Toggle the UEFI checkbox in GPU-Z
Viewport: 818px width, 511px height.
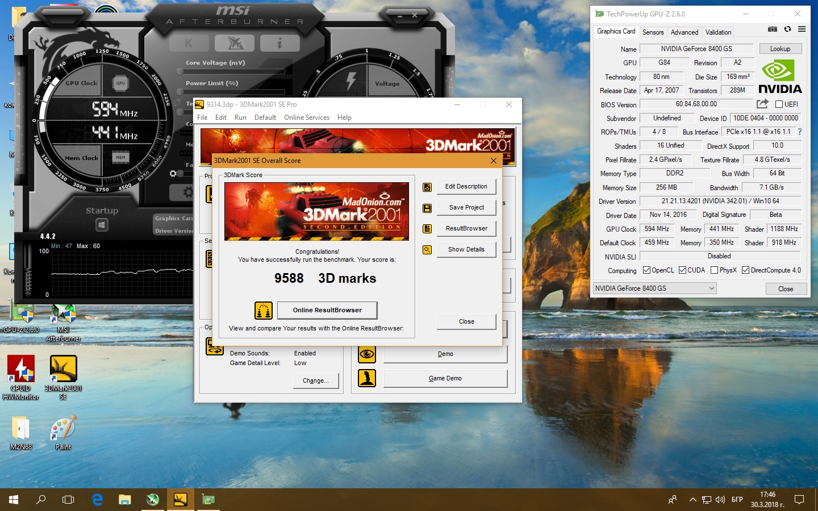pyautogui.click(x=779, y=104)
